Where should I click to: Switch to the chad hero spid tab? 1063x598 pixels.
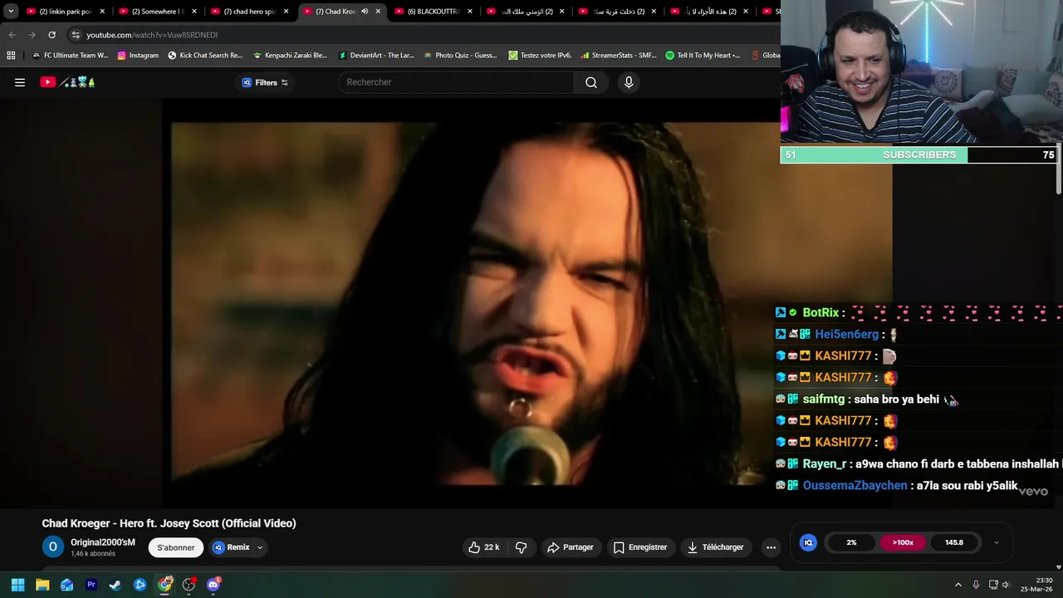pos(249,12)
